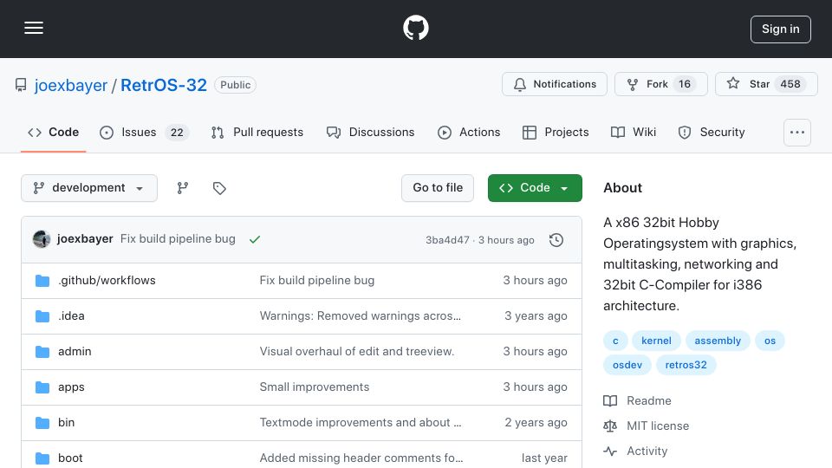Go to the Actions tab
The width and height of the screenshot is (832, 468).
(x=469, y=132)
